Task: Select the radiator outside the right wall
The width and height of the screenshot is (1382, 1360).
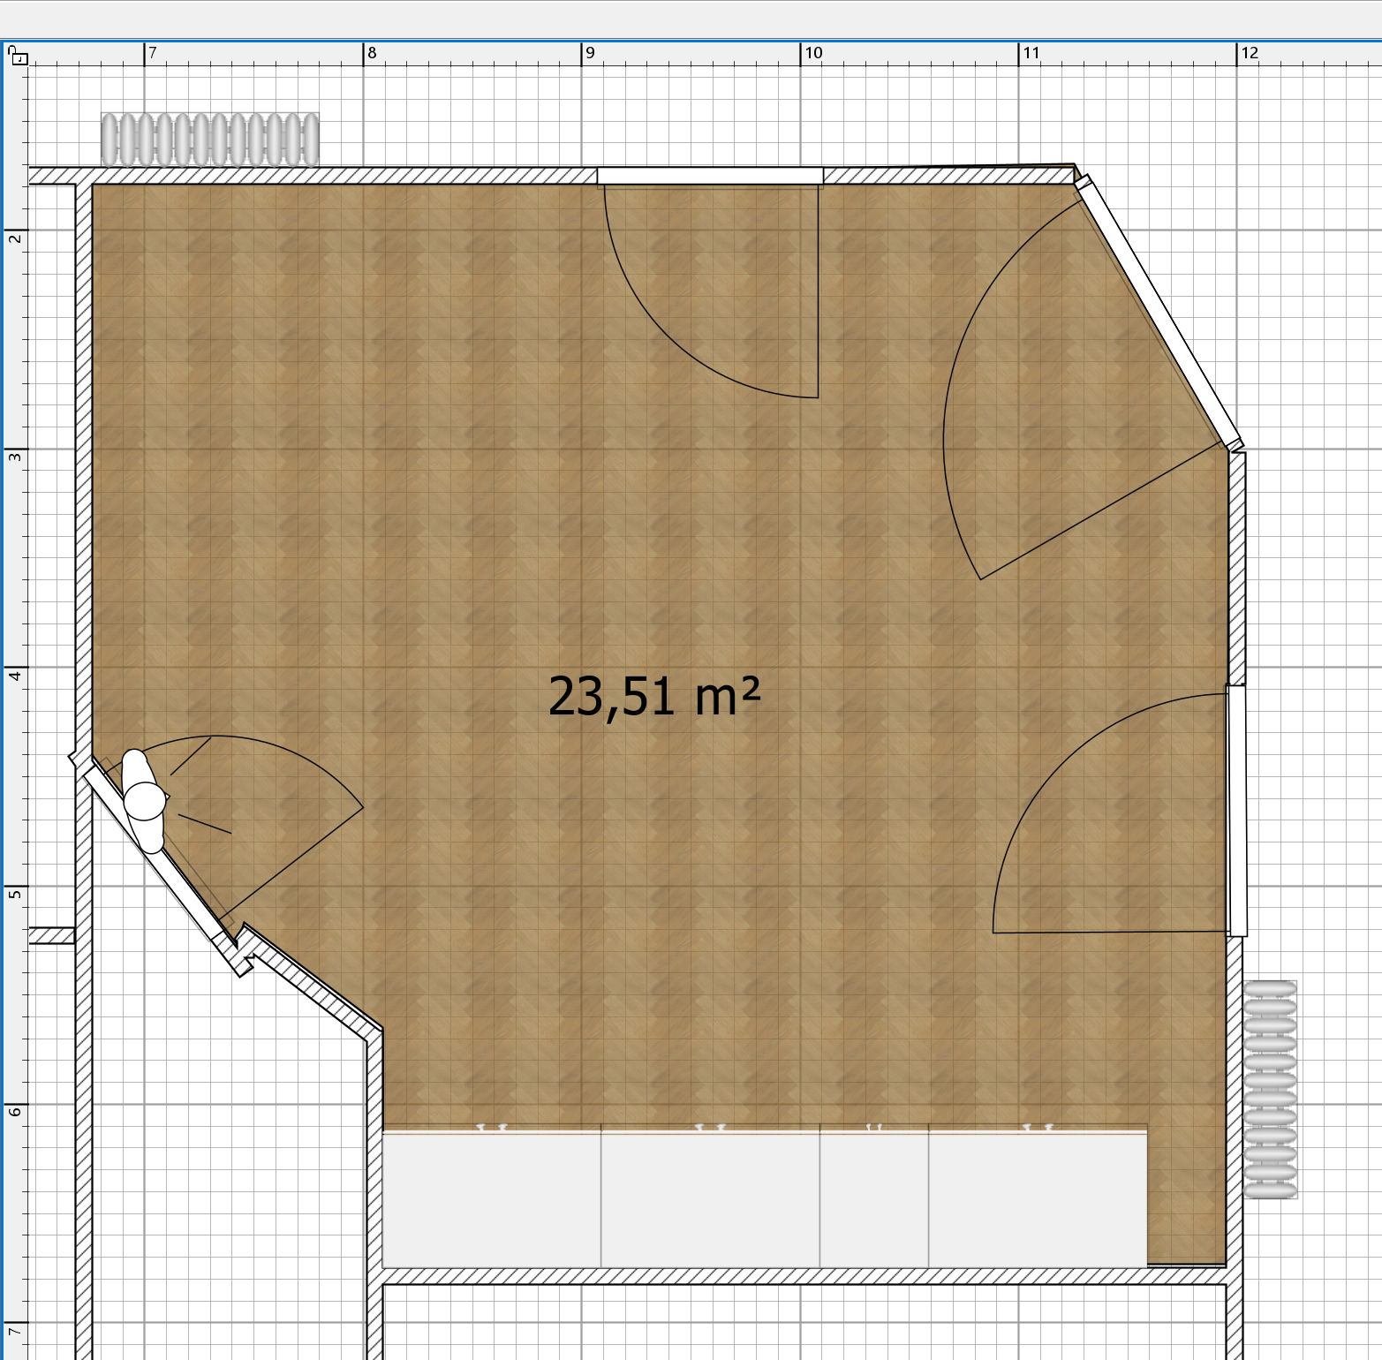Action: coord(1270,1089)
